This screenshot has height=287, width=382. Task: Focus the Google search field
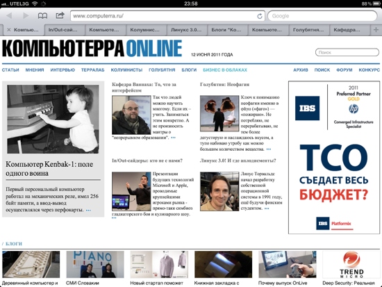[322, 16]
